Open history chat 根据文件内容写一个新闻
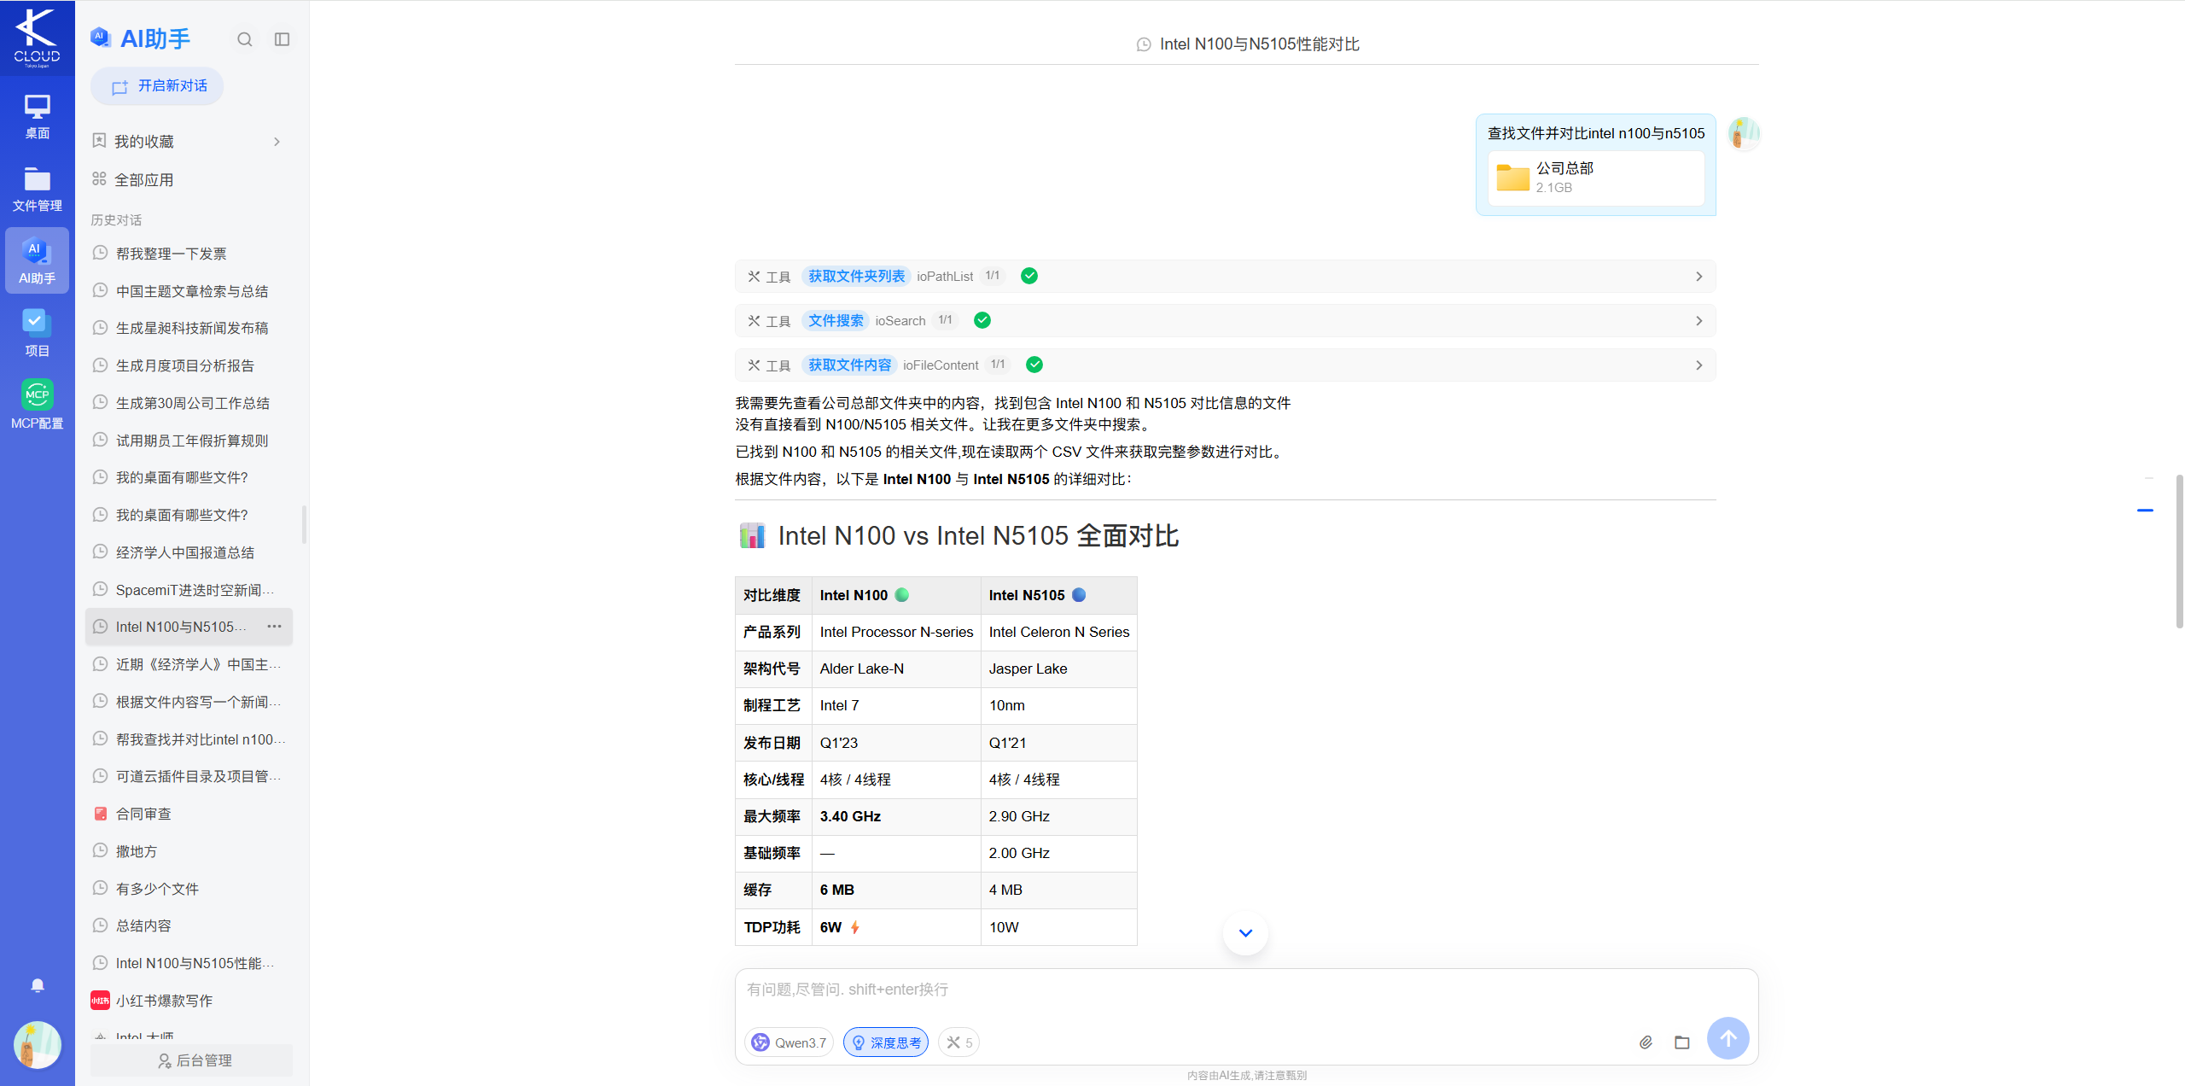This screenshot has width=2185, height=1086. click(x=189, y=702)
